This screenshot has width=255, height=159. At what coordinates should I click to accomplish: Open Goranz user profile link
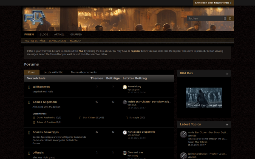click(136, 135)
